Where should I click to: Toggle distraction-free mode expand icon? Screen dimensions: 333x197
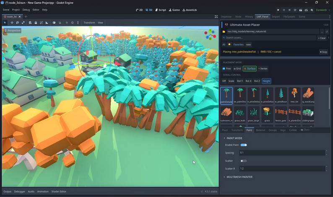coord(216,17)
